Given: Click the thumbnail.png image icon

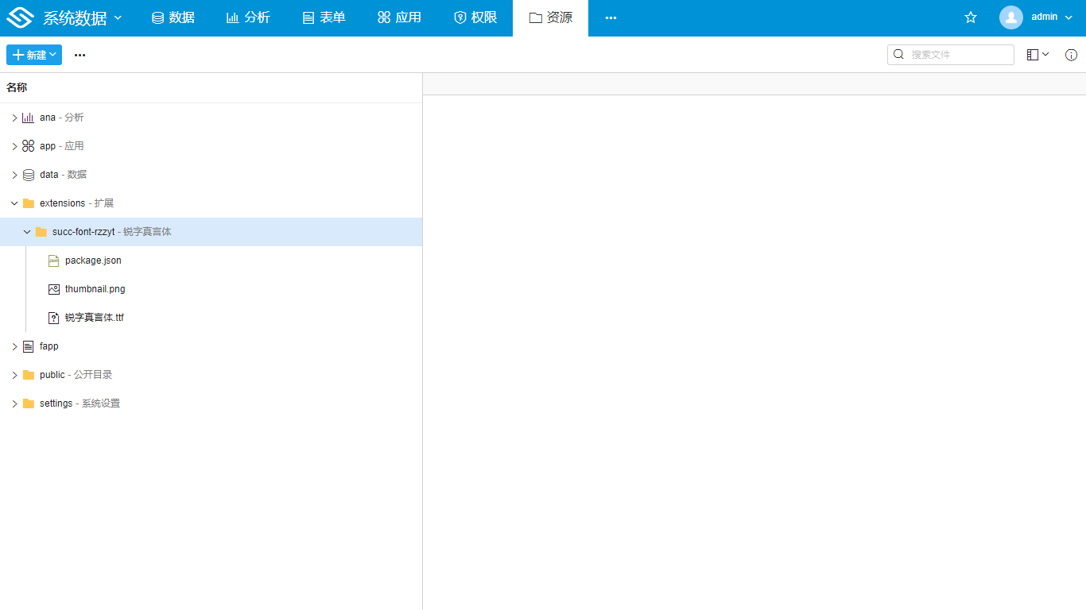Looking at the screenshot, I should [54, 289].
